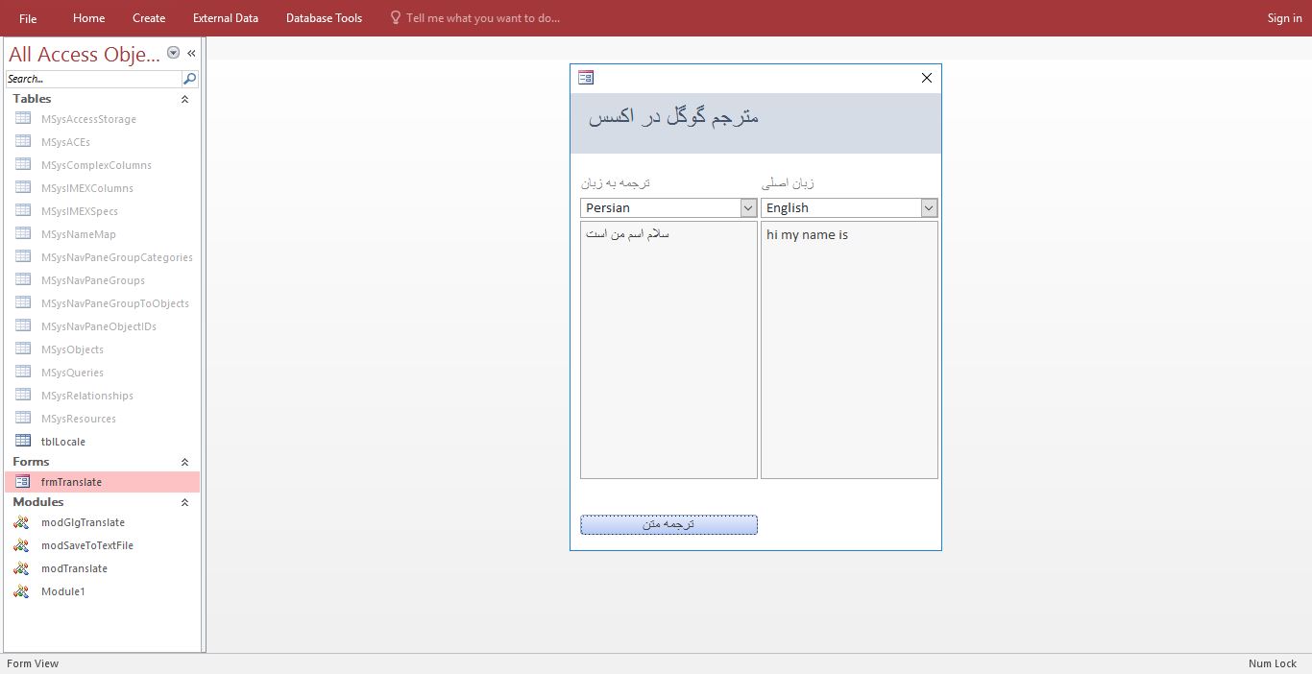
Task: Select the MSysIMEXColumns table icon
Action: [x=23, y=187]
